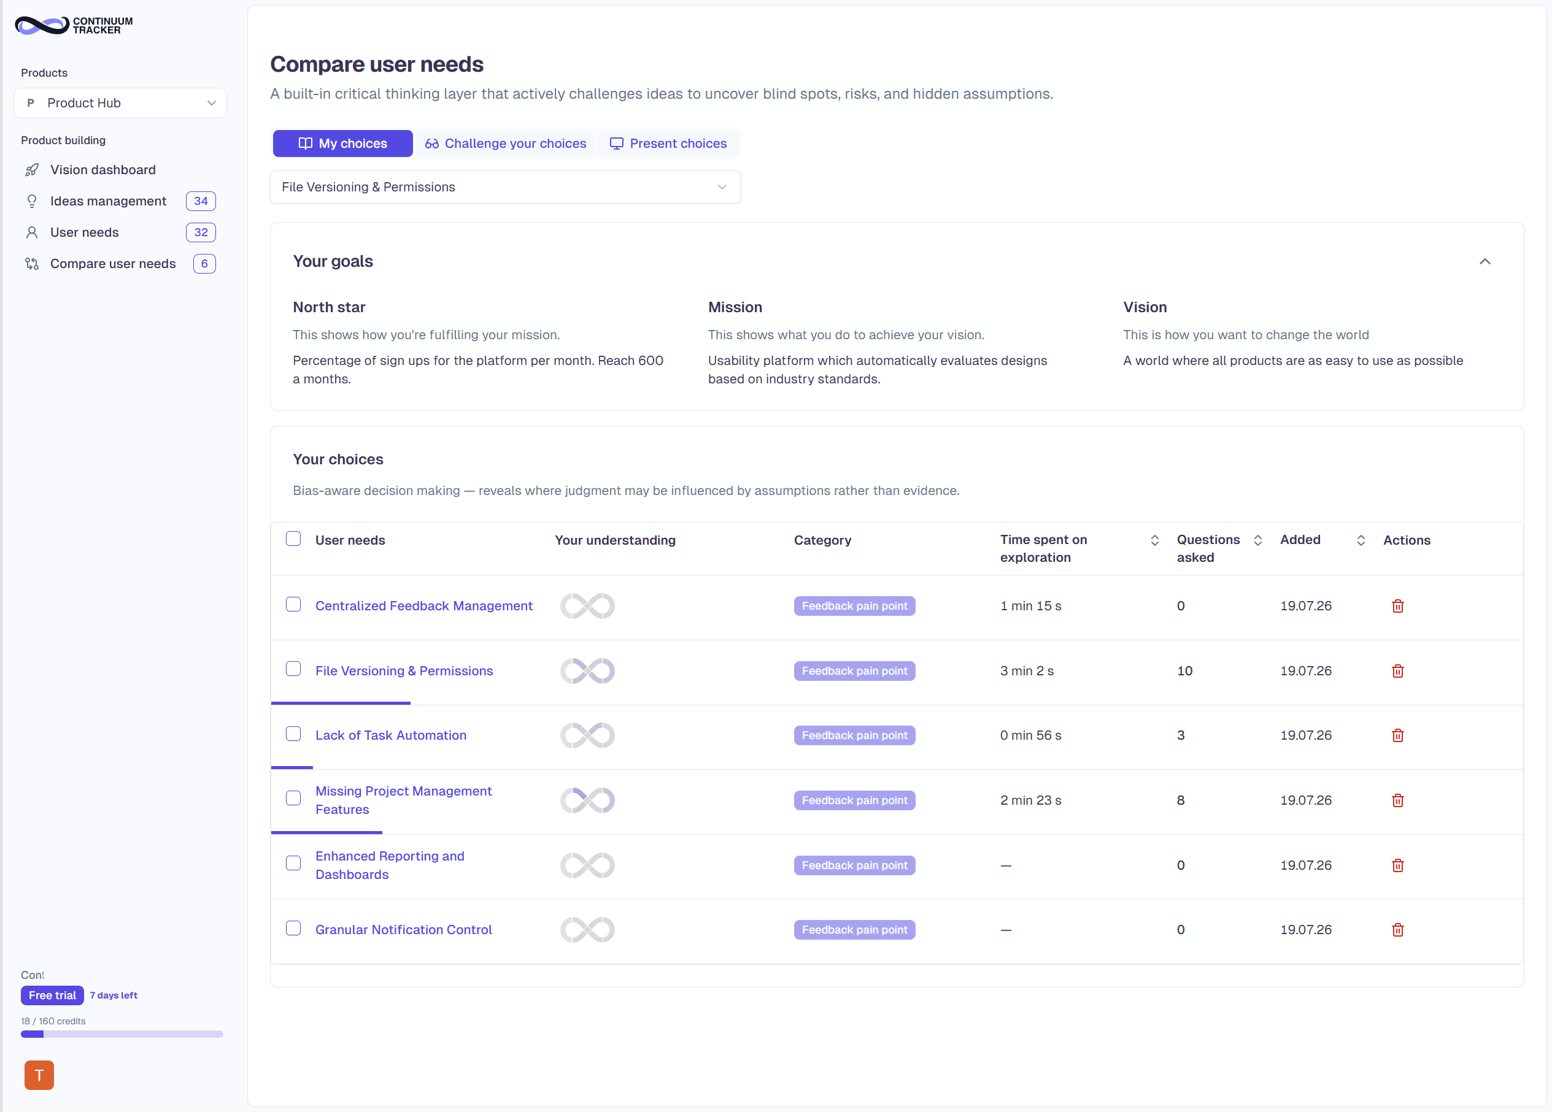The height and width of the screenshot is (1112, 1552).
Task: Check the select-all User needs checkbox
Action: (293, 539)
